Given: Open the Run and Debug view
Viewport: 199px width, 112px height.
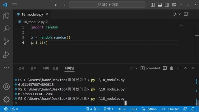Looking at the screenshot, I should [x=6, y=55].
